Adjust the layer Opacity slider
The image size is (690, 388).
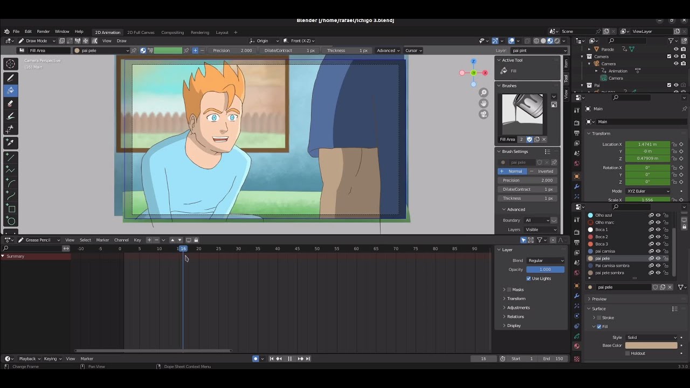546,269
